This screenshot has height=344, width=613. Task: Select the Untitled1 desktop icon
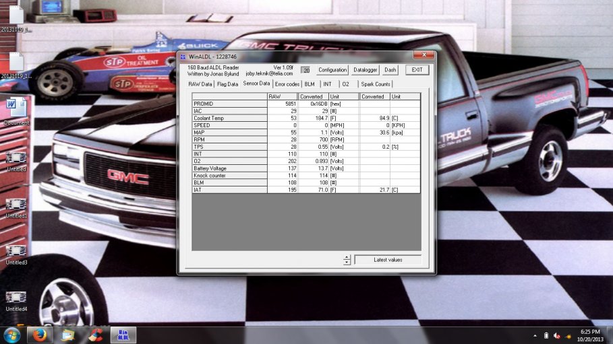(16, 207)
